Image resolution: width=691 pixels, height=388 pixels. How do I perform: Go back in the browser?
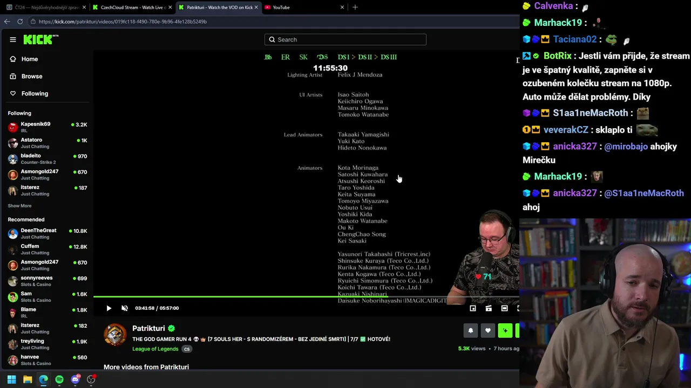(x=7, y=22)
